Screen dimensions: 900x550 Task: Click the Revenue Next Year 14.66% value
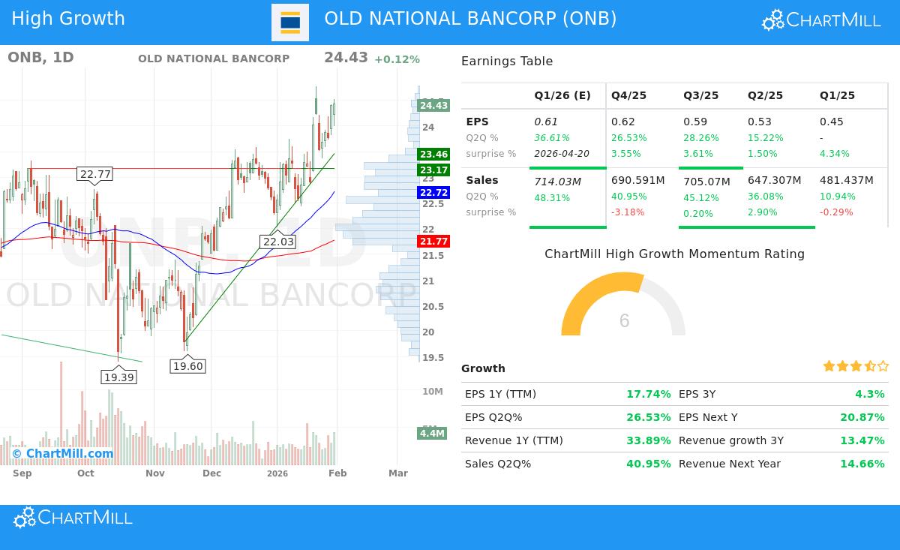862,464
